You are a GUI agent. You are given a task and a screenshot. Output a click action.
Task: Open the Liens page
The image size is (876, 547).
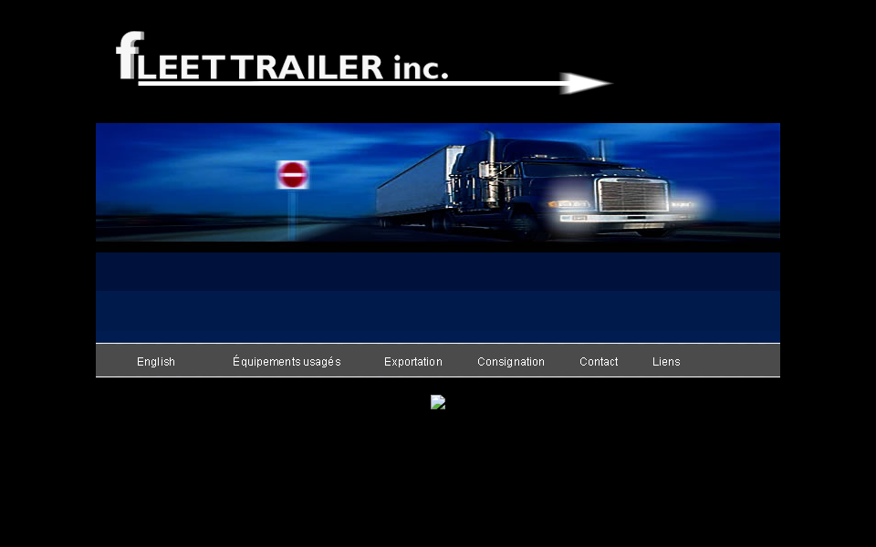(x=666, y=361)
